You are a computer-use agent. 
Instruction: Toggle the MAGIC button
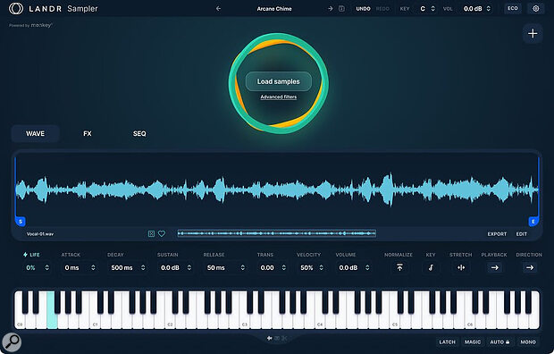473,342
